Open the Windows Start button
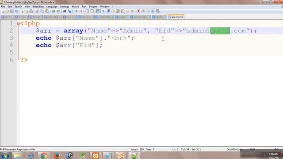The width and height of the screenshot is (283, 159). tap(5, 155)
